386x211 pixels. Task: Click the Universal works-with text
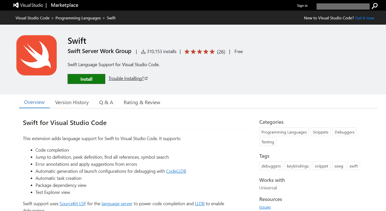[x=268, y=188]
